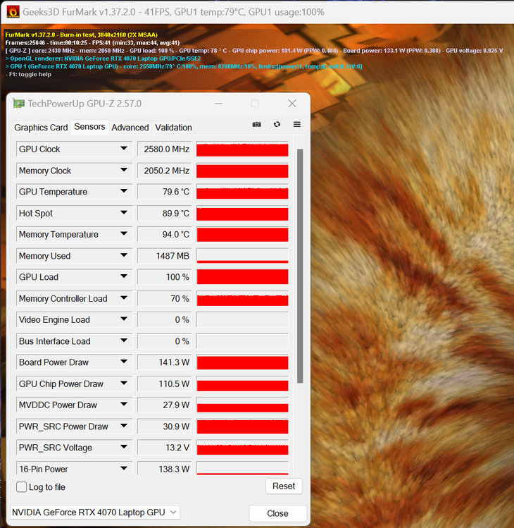Click the 94.0 °C memory temperature value

[x=165, y=234]
